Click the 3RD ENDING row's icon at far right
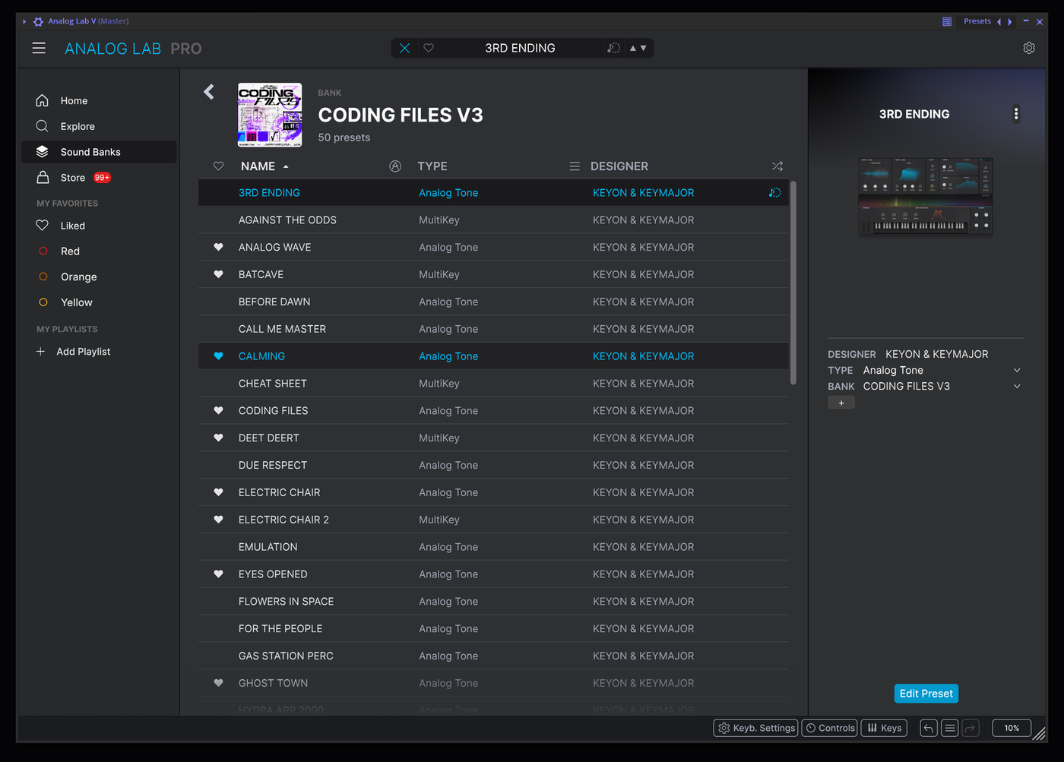This screenshot has width=1064, height=762. pos(774,192)
